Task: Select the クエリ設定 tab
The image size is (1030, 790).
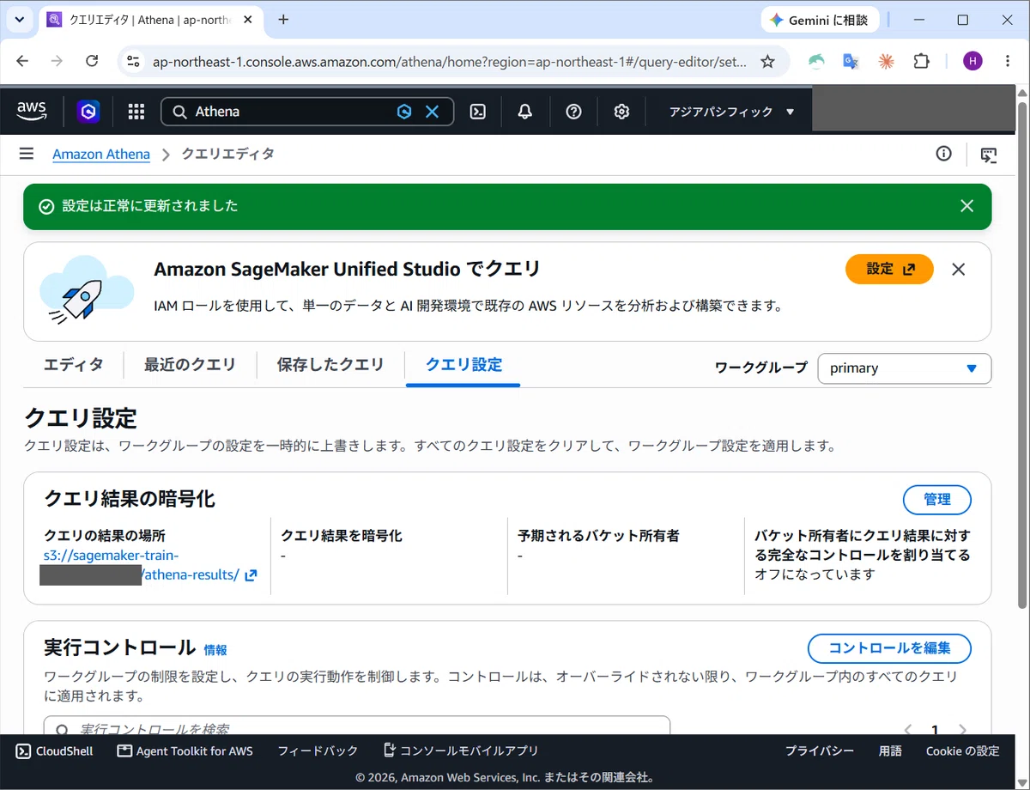Action: (463, 365)
